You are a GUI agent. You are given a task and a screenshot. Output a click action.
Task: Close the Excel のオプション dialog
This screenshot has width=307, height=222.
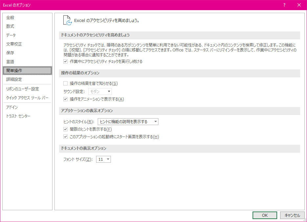(299, 5)
